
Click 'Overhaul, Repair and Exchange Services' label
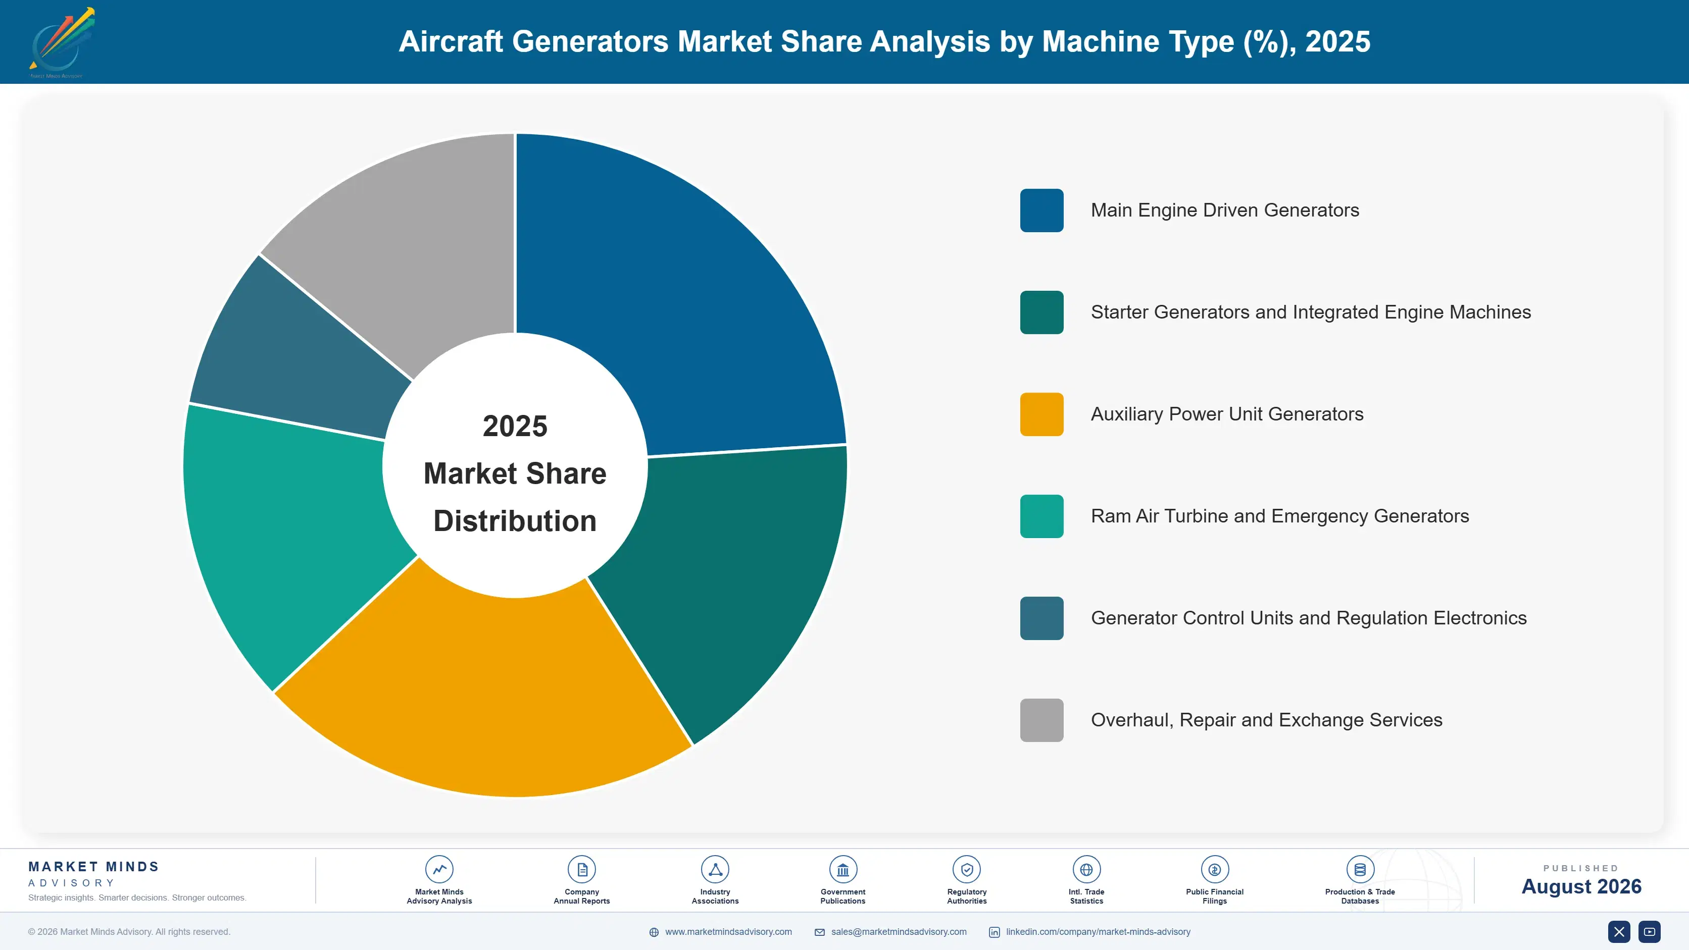pyautogui.click(x=1267, y=720)
